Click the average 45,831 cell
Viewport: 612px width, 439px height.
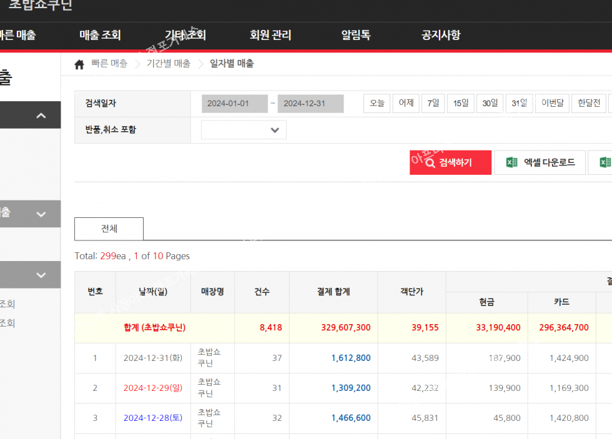[x=425, y=418]
